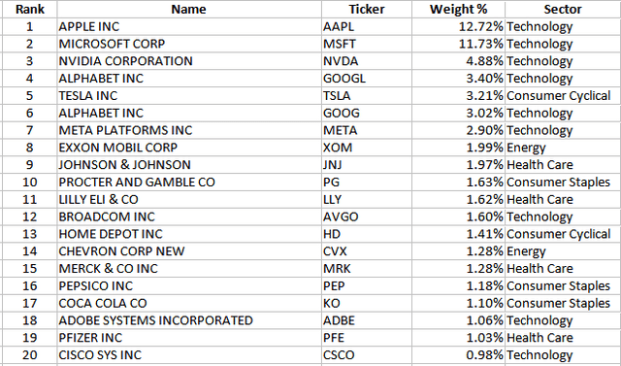Click the XOM ticker cell
Screen dimensions: 621x366
[367, 148]
